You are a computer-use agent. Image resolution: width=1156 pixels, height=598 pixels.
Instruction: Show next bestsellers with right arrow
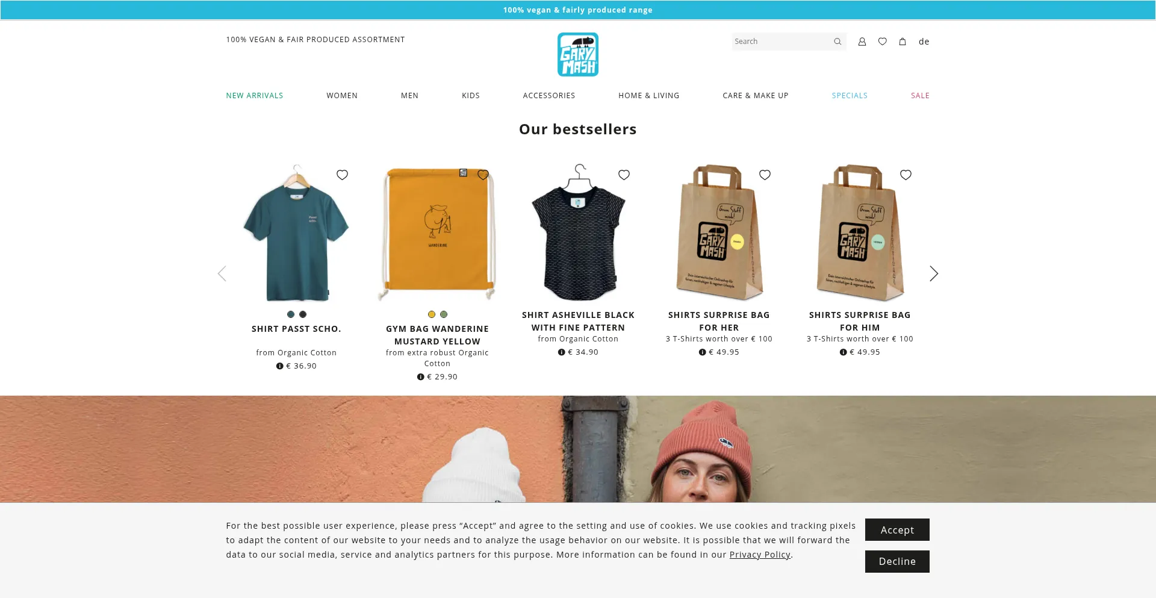tap(933, 273)
